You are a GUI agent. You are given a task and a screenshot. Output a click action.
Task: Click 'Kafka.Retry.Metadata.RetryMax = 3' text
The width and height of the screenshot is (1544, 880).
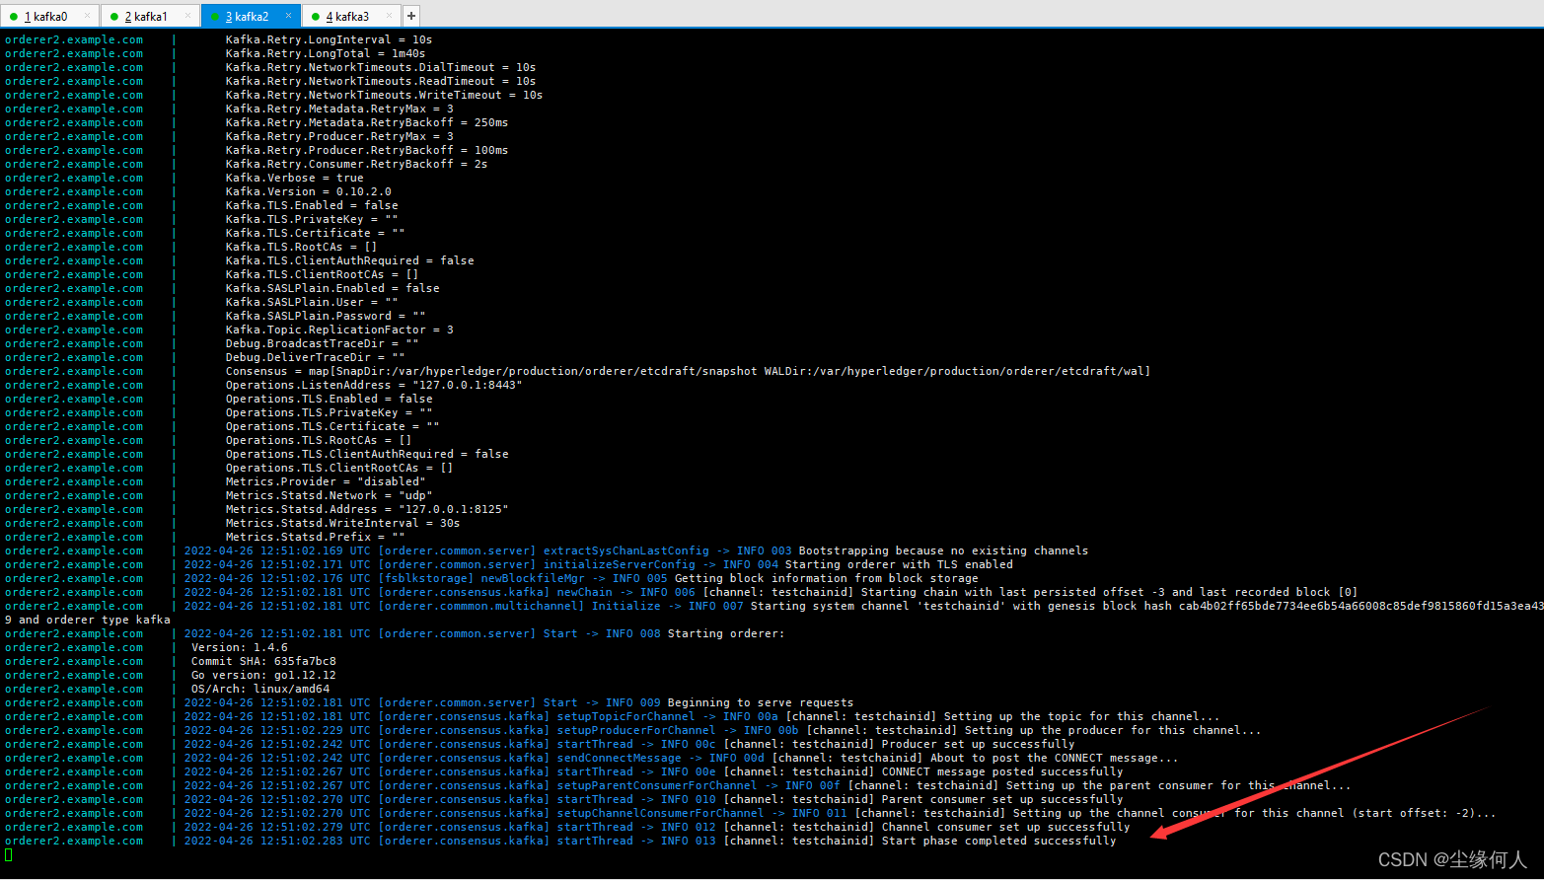(339, 109)
